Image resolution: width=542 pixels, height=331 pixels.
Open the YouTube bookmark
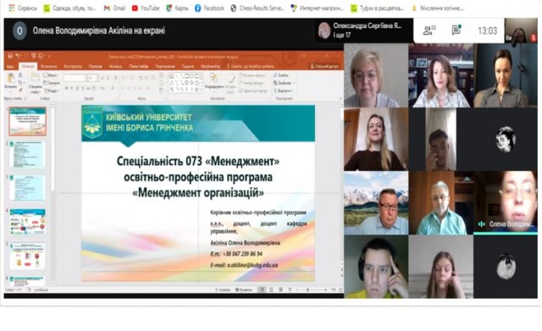click(146, 8)
